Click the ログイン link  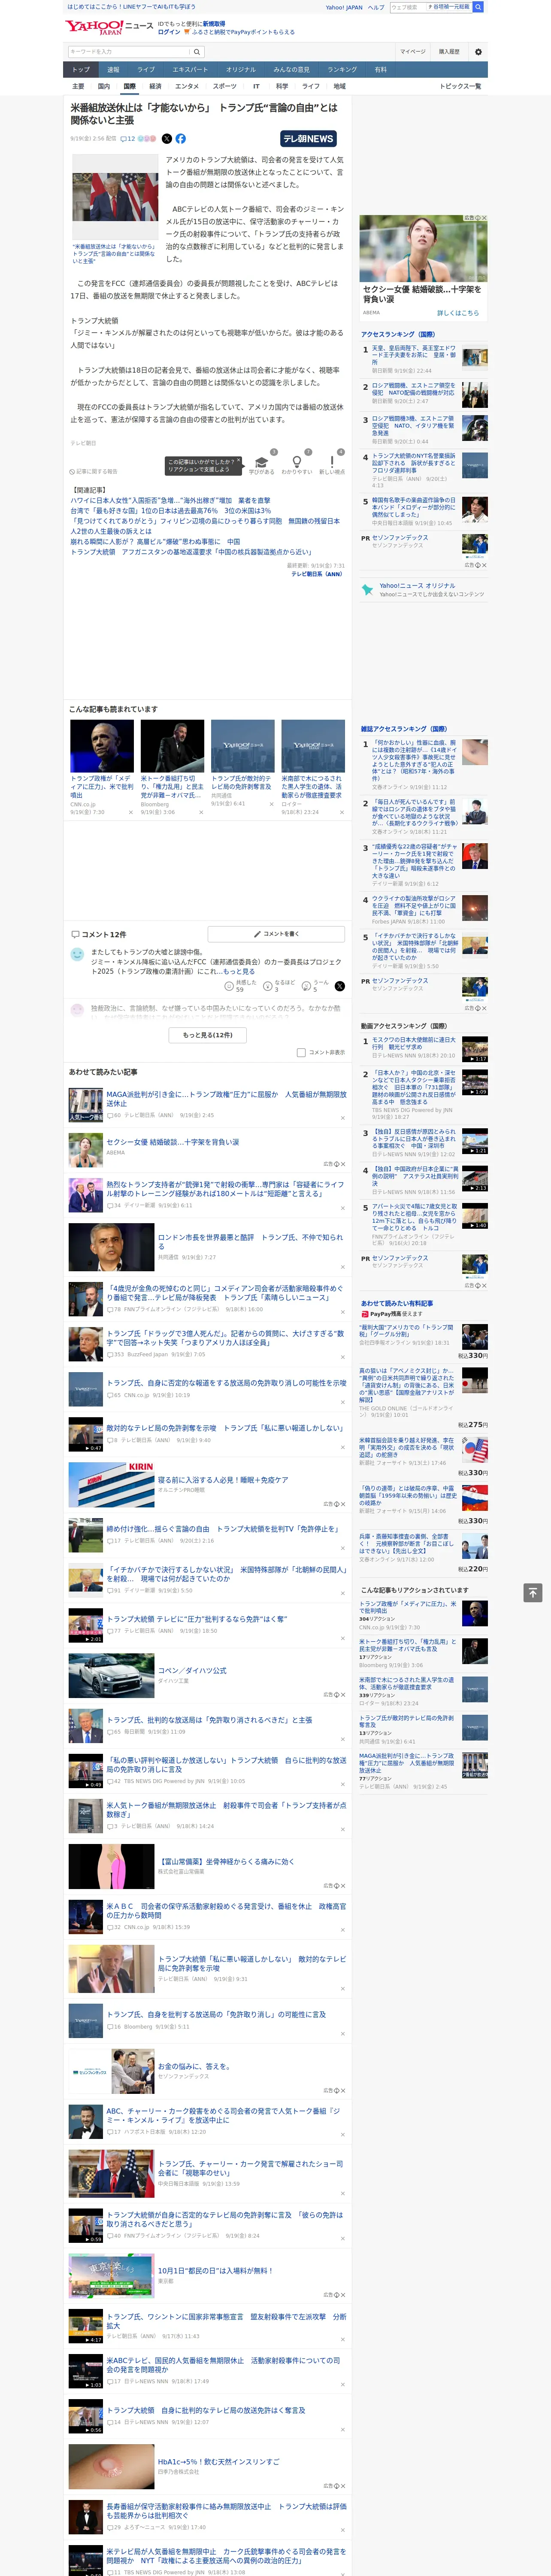(x=169, y=32)
